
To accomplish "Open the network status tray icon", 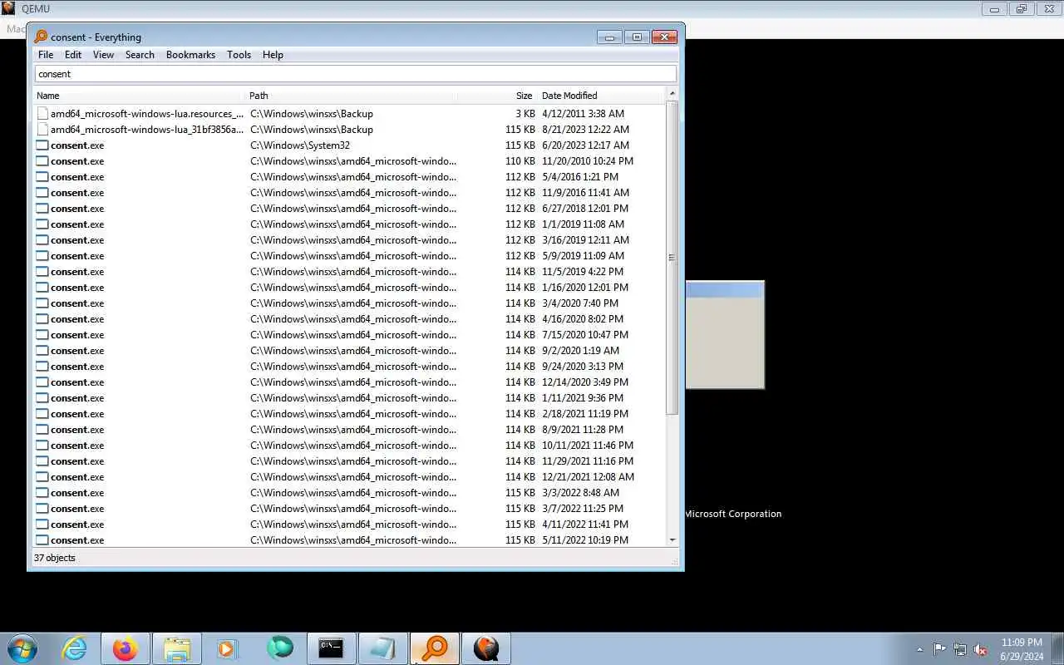I will 960,649.
